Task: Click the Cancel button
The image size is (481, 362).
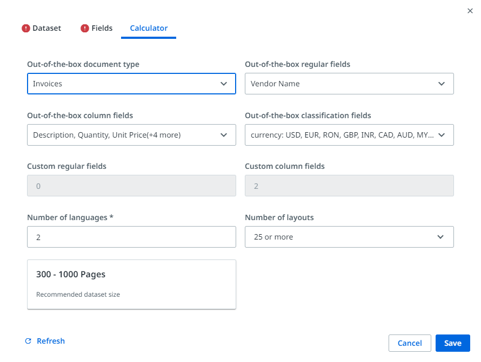Action: click(x=409, y=343)
